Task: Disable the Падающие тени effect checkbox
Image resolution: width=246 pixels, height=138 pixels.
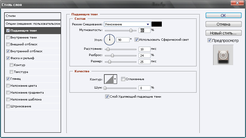Action: click(x=8, y=31)
